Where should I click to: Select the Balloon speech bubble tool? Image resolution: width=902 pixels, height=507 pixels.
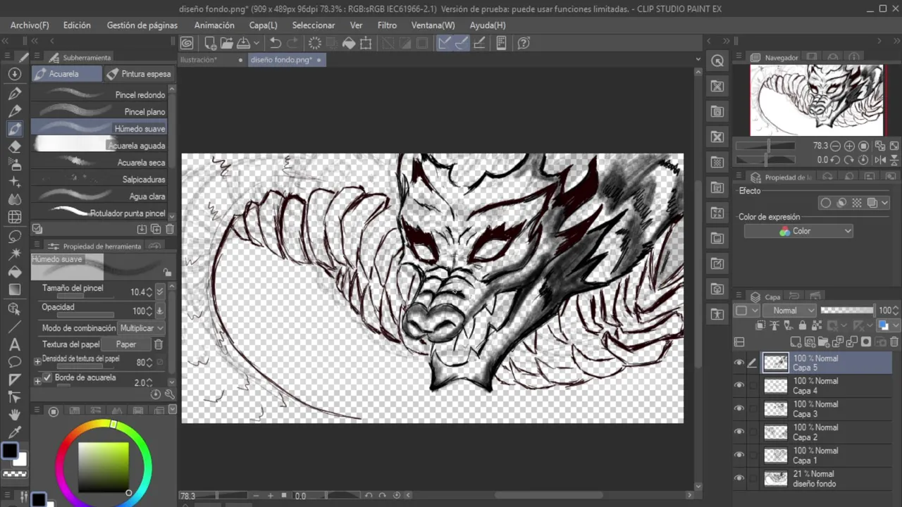pos(14,362)
